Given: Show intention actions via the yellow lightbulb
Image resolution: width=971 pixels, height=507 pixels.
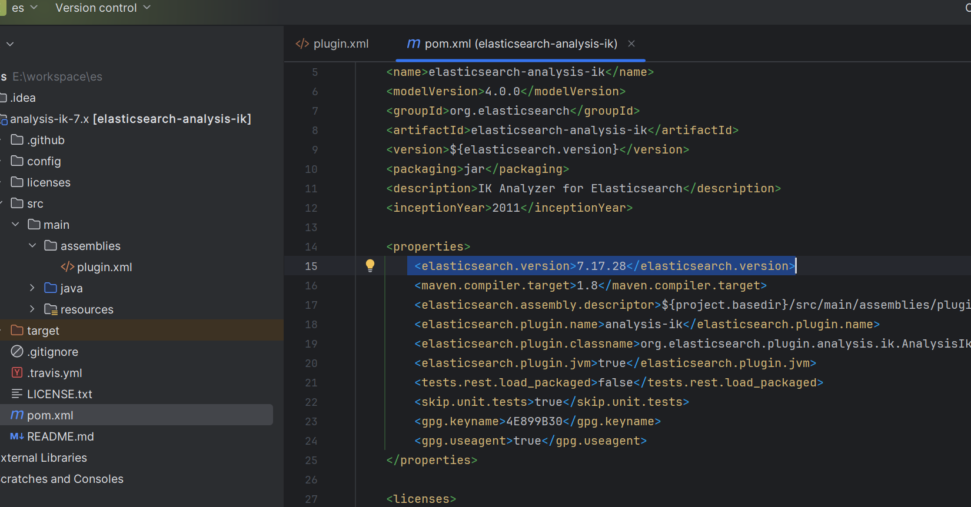Looking at the screenshot, I should [x=370, y=266].
